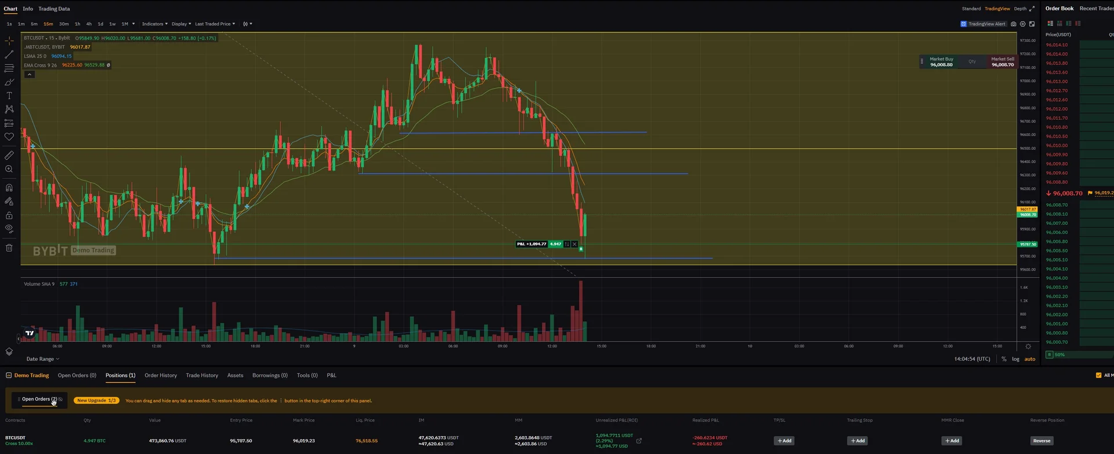Add TP/SL to the BTCUSDT position
1114x454 pixels.
click(x=783, y=441)
